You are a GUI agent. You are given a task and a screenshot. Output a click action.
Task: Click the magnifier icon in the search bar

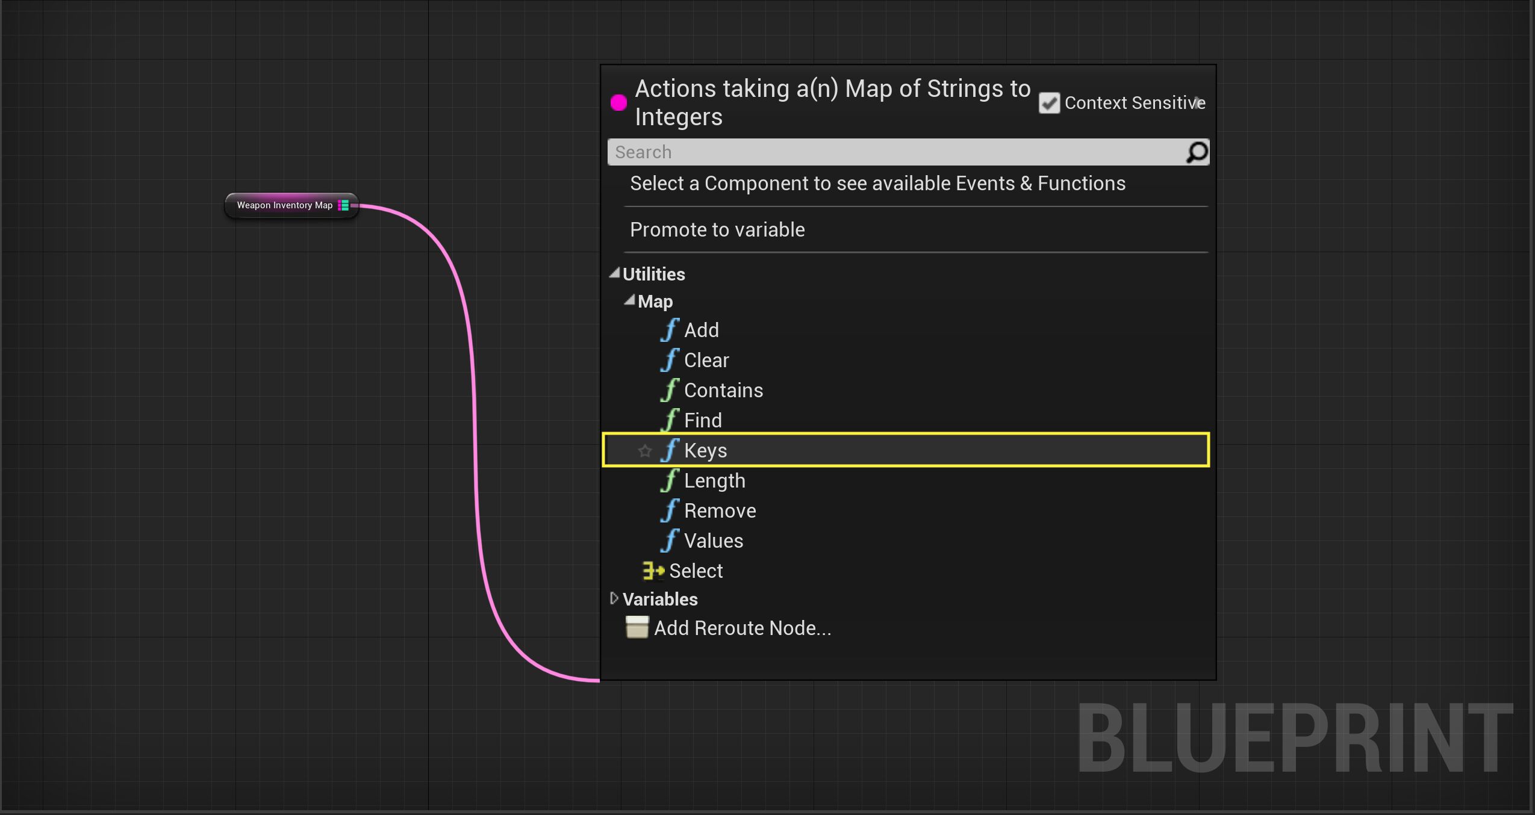(x=1197, y=152)
